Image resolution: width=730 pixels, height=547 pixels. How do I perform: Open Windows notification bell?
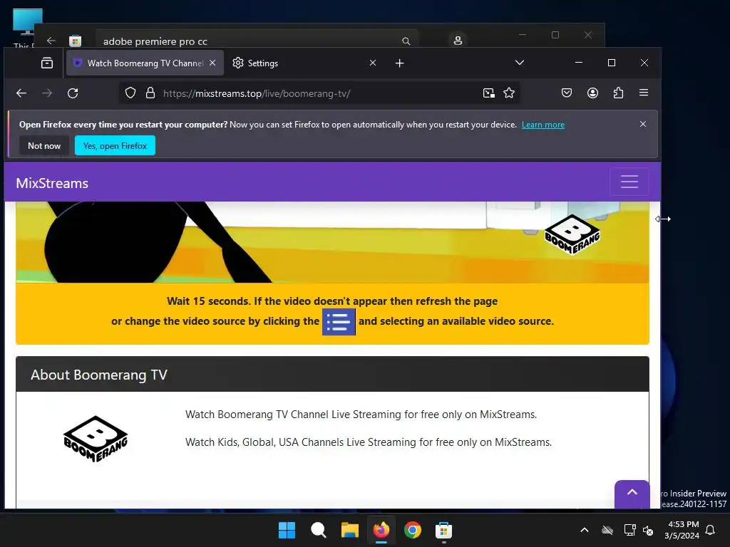click(711, 530)
